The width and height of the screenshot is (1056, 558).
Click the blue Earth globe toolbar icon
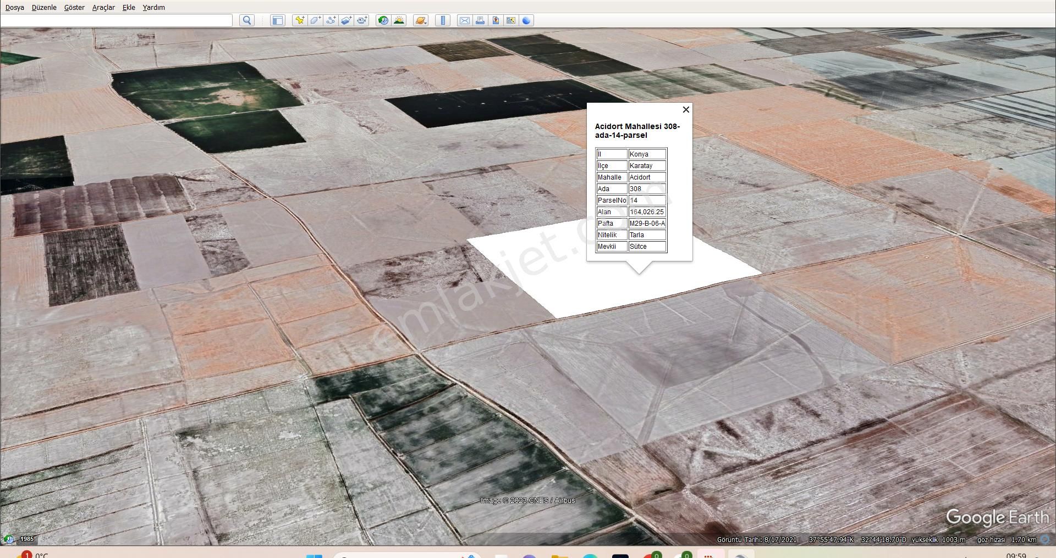tap(526, 20)
